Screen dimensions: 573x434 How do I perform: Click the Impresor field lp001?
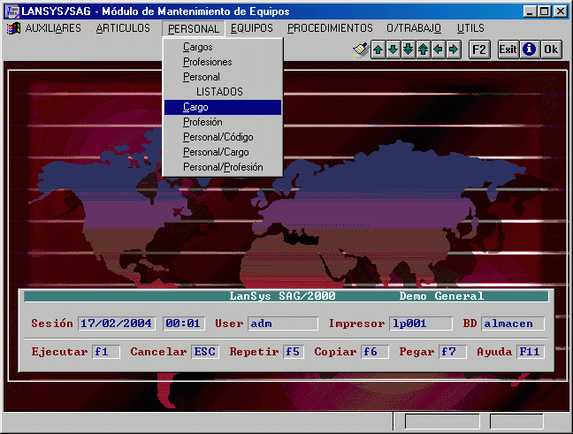pyautogui.click(x=421, y=324)
